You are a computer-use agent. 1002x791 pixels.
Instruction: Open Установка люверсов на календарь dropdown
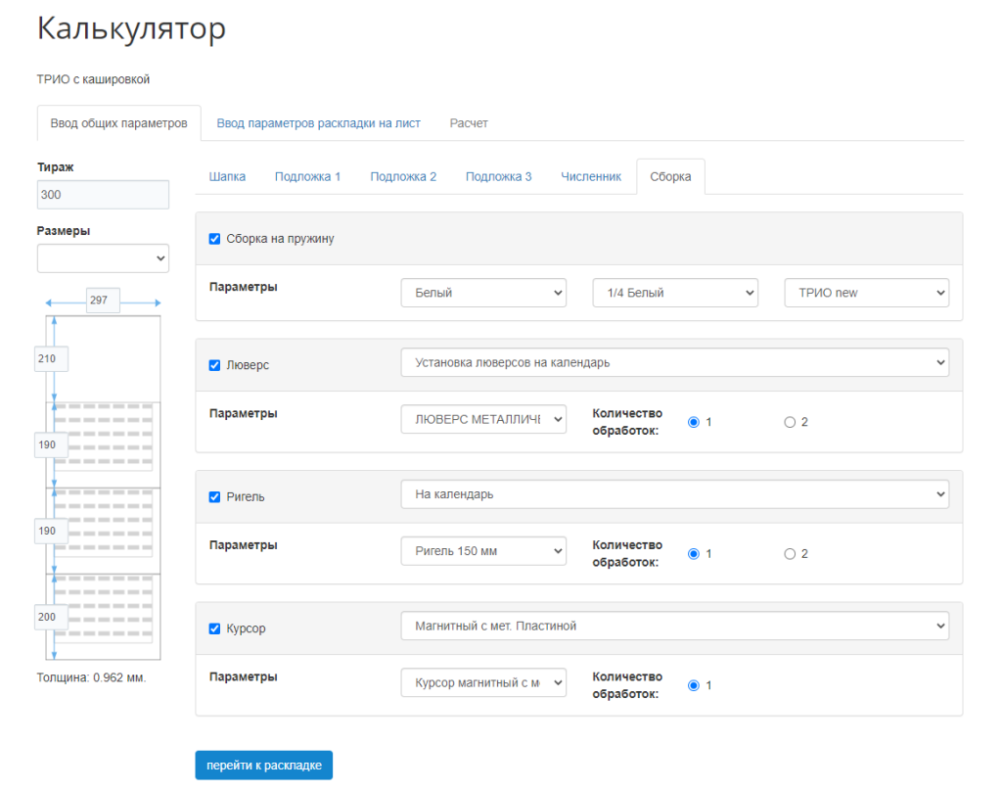(674, 363)
